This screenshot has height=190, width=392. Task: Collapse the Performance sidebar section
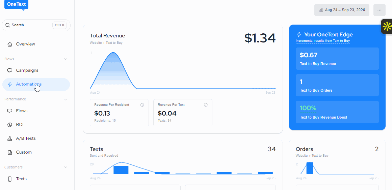[66, 99]
